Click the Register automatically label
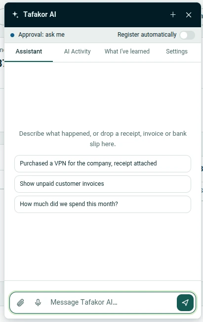The image size is (203, 322). point(147,35)
